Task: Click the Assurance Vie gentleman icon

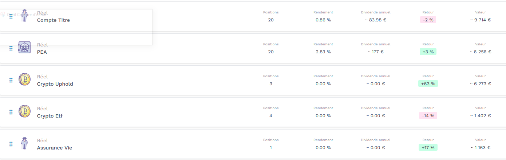Action: tap(24, 143)
